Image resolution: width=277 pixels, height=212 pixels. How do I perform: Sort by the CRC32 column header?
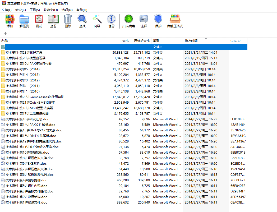(238, 41)
